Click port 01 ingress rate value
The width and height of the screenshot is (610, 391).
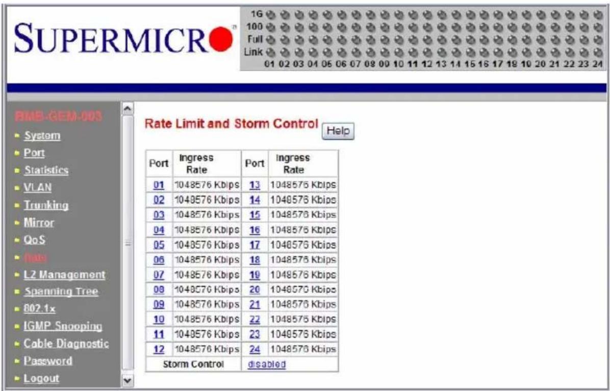click(207, 185)
